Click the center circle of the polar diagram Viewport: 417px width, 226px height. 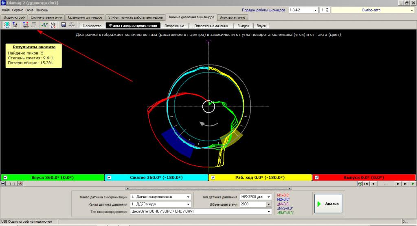(x=208, y=106)
